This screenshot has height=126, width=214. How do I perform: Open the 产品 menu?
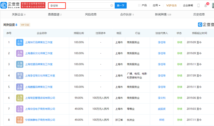(x=144, y=5)
